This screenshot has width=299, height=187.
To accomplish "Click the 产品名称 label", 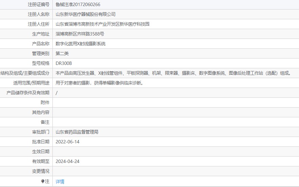I will [41, 44].
